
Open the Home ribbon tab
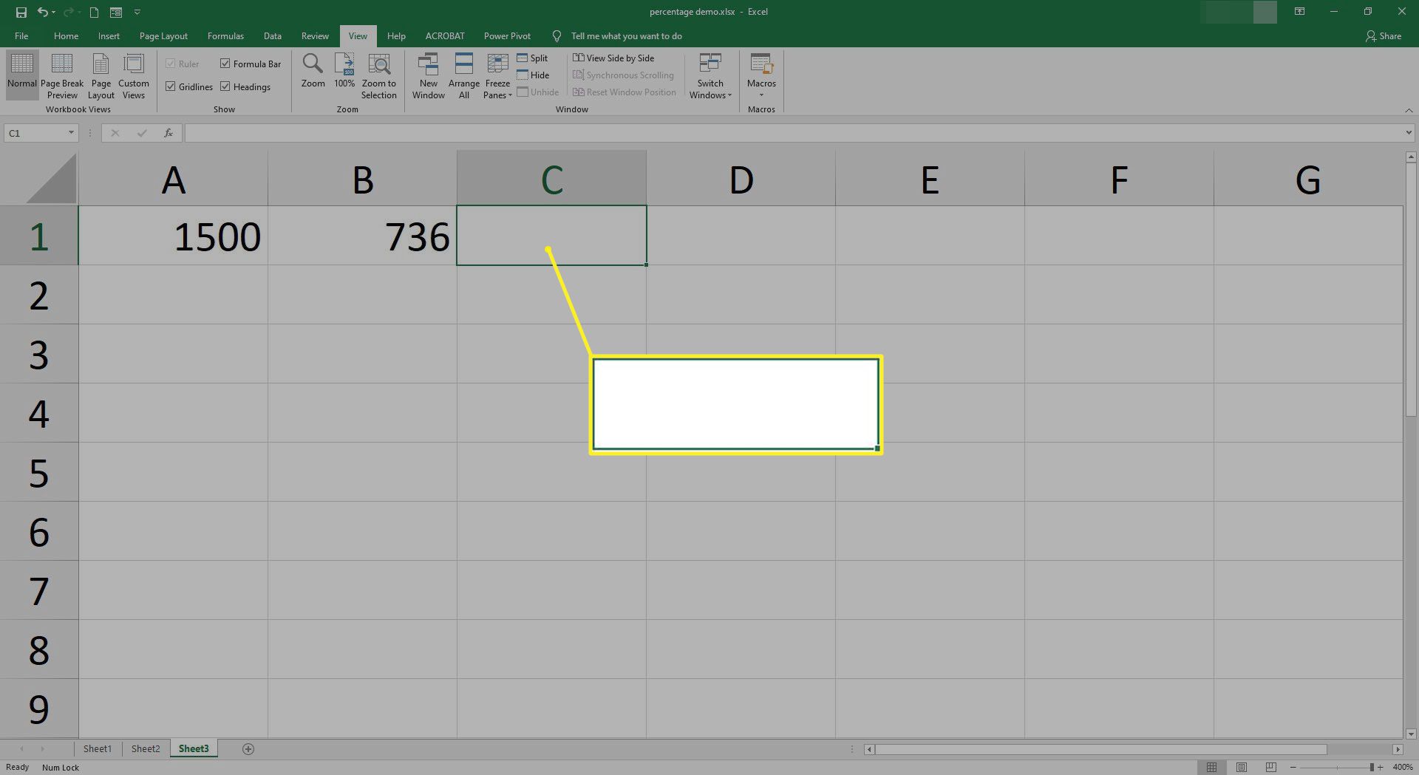(66, 35)
